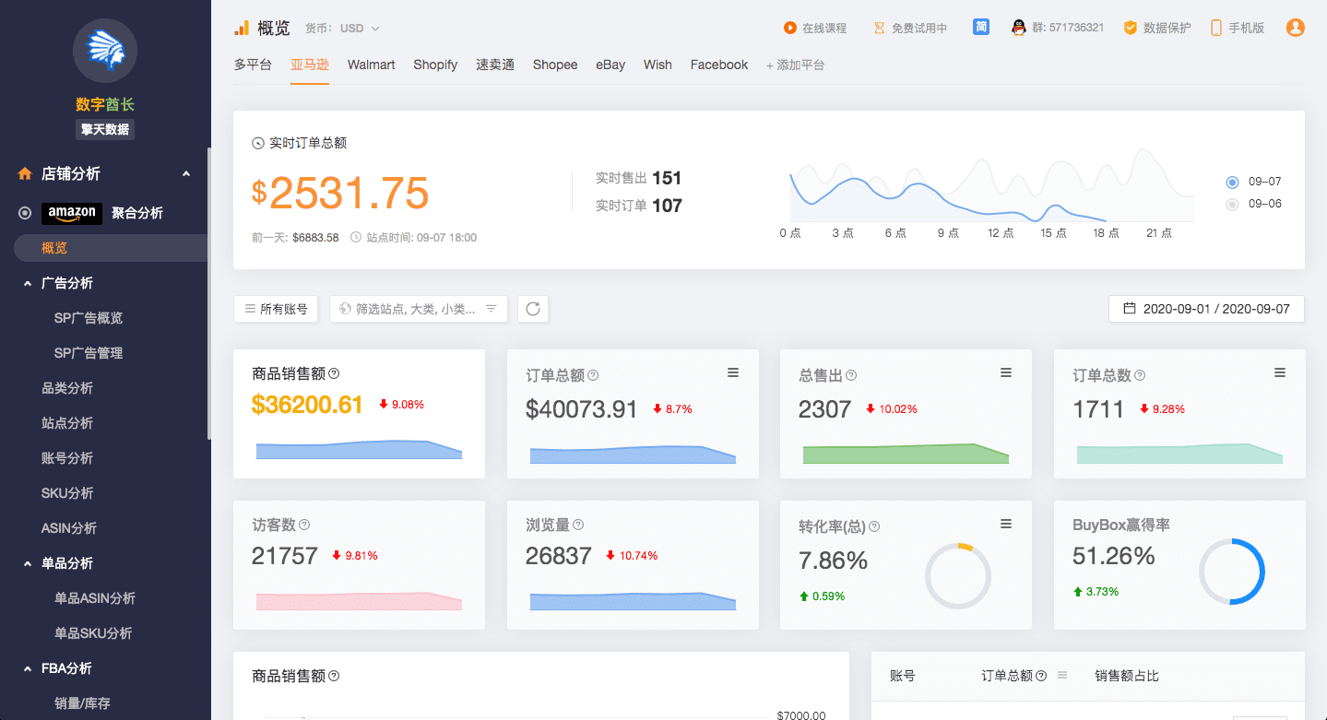Collapse the 店铺分析 section
Viewport: 1327px width, 720px height.
(185, 172)
